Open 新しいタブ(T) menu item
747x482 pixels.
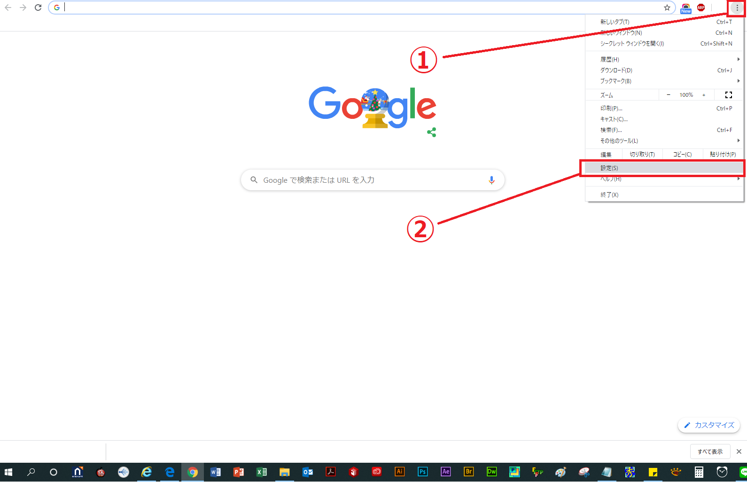point(665,22)
